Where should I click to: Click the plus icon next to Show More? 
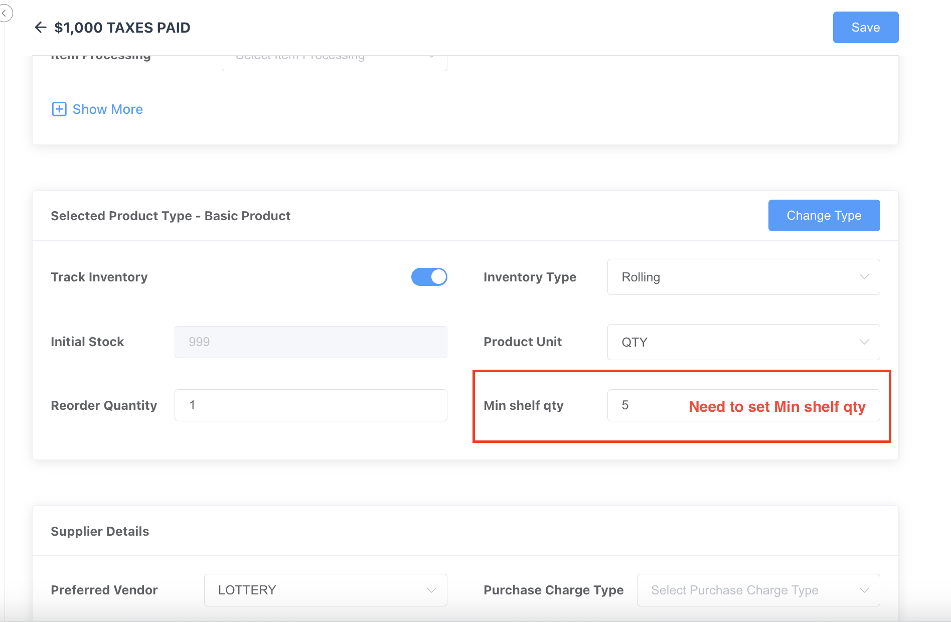[59, 109]
